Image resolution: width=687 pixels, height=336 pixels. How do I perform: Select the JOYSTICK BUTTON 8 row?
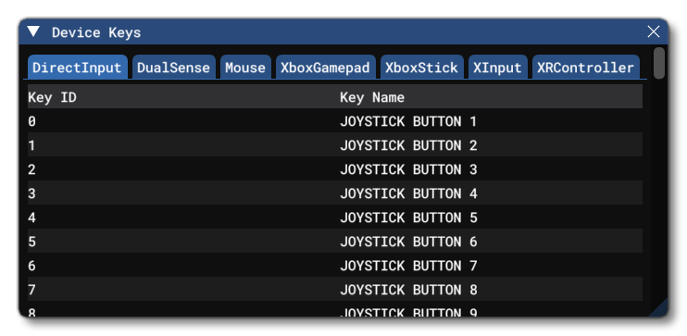(335, 290)
